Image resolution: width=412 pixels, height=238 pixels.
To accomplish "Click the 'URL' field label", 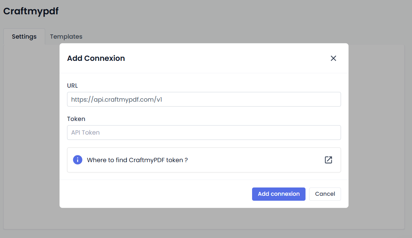I will (x=72, y=86).
